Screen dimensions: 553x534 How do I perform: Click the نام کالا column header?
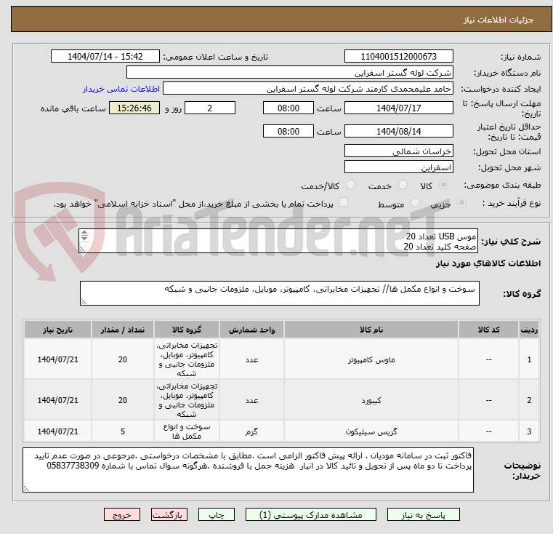pyautogui.click(x=371, y=330)
